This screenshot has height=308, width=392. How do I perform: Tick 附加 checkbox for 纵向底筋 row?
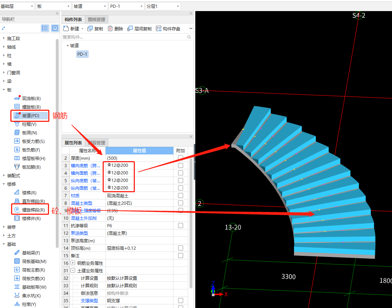pos(181,180)
